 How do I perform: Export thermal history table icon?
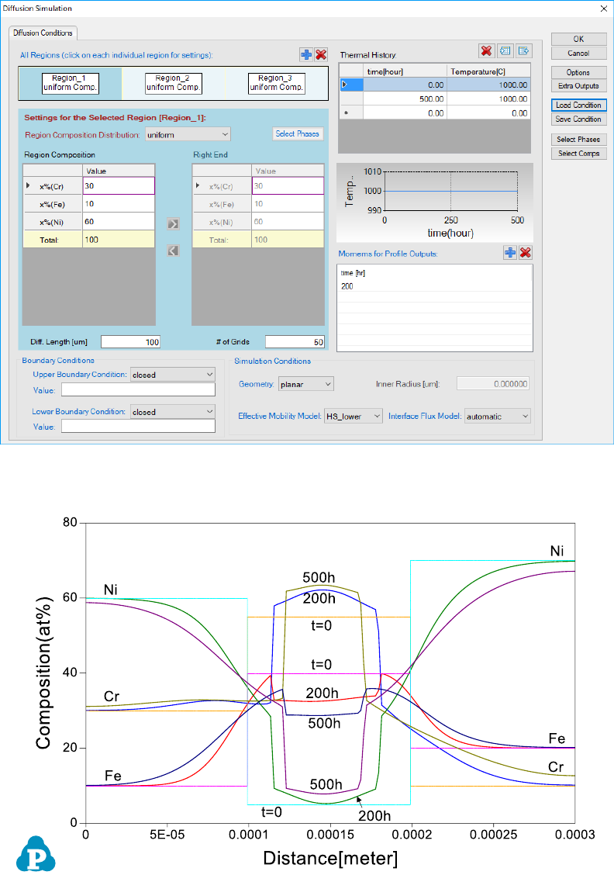[x=523, y=50]
